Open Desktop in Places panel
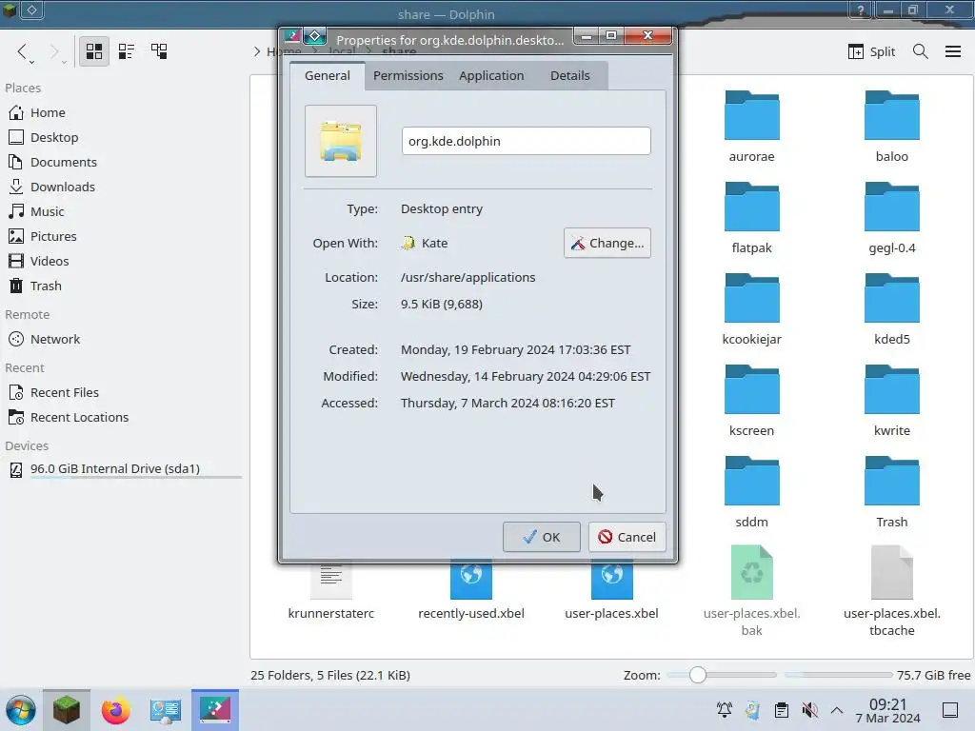 tap(44, 137)
